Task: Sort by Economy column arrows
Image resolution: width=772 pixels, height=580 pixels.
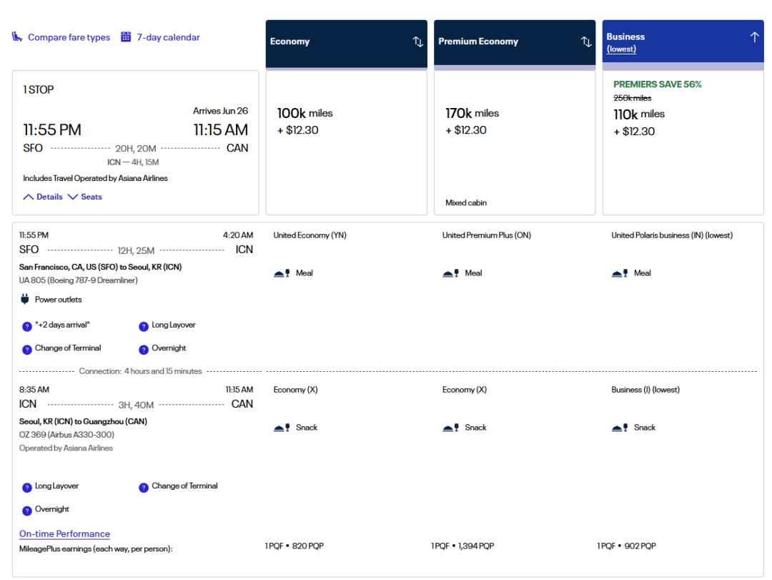Action: tap(418, 42)
